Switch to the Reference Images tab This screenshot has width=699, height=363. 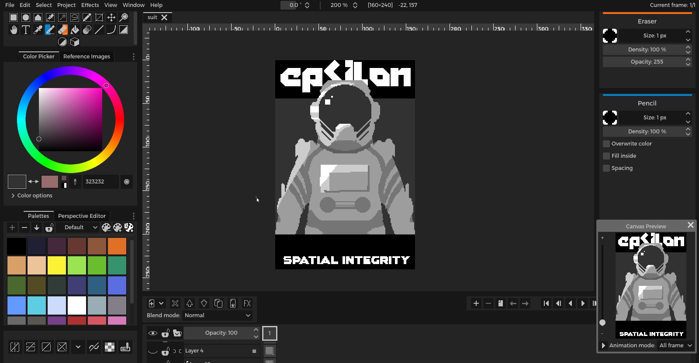87,57
